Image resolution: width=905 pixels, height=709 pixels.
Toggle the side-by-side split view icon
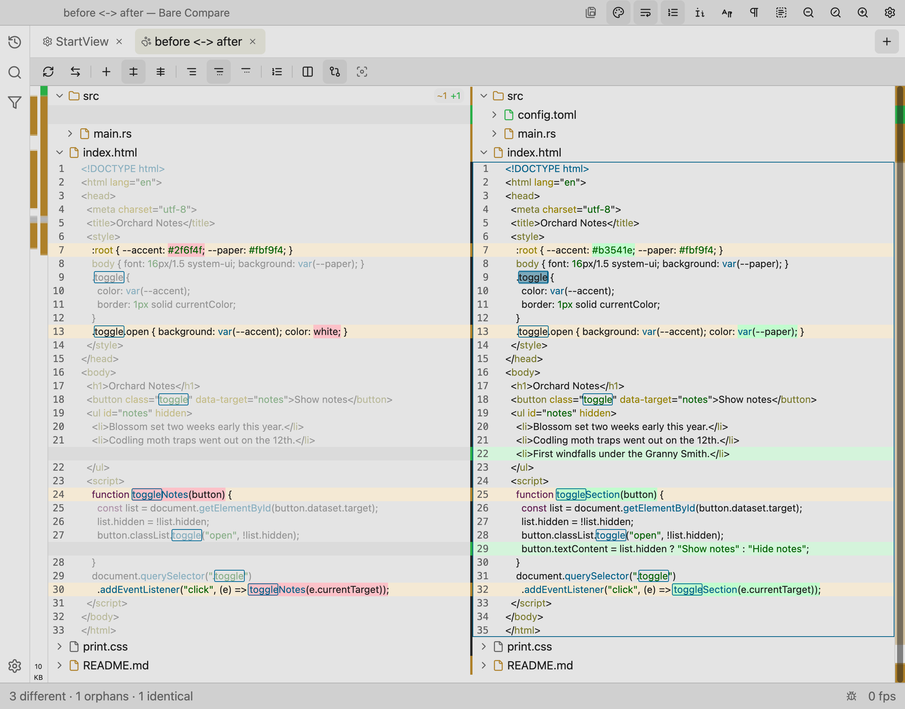(x=307, y=71)
